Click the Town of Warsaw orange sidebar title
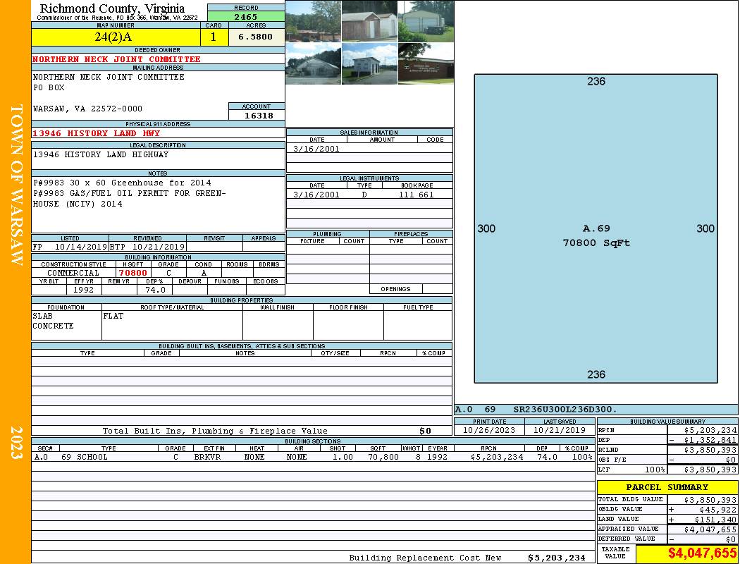 (16, 185)
